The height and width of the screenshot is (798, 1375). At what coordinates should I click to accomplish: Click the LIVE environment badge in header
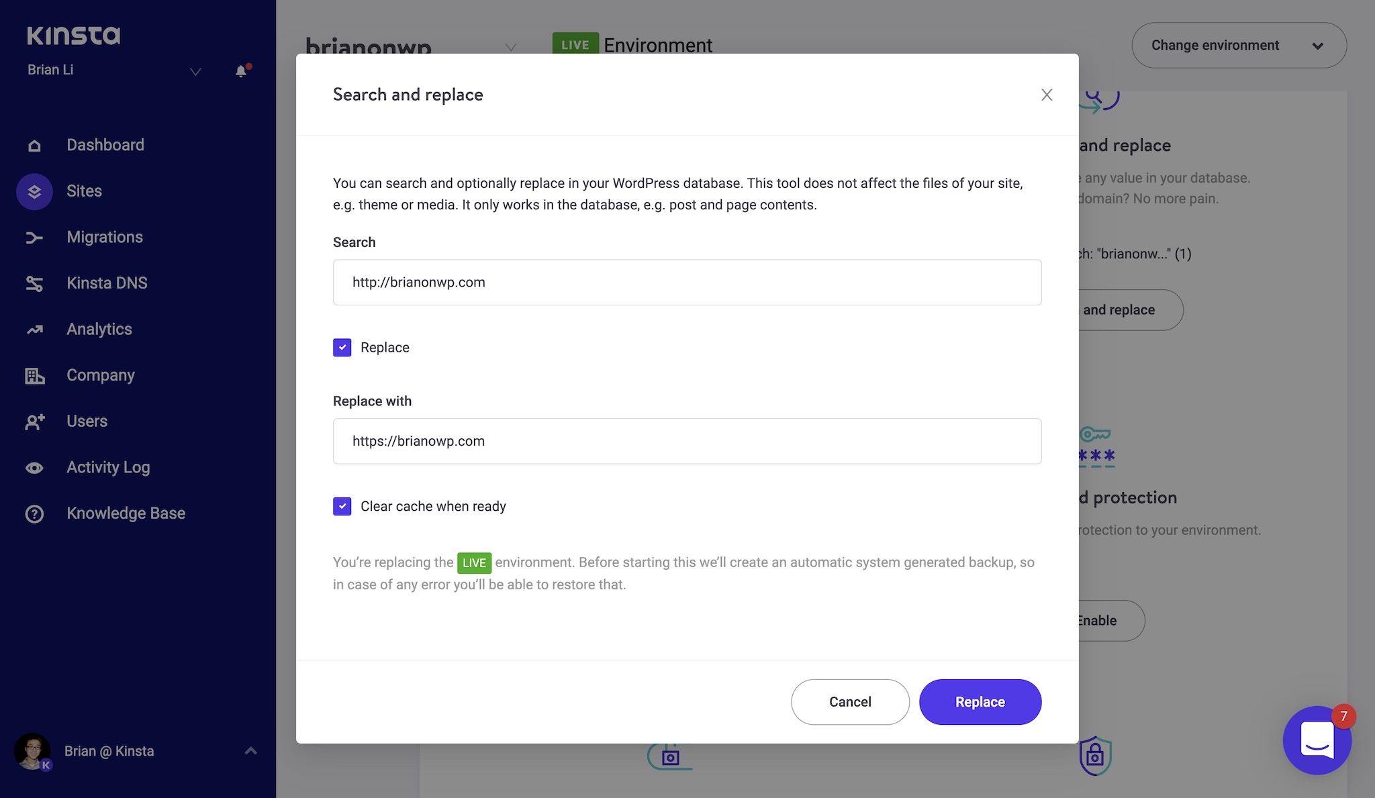click(x=575, y=44)
